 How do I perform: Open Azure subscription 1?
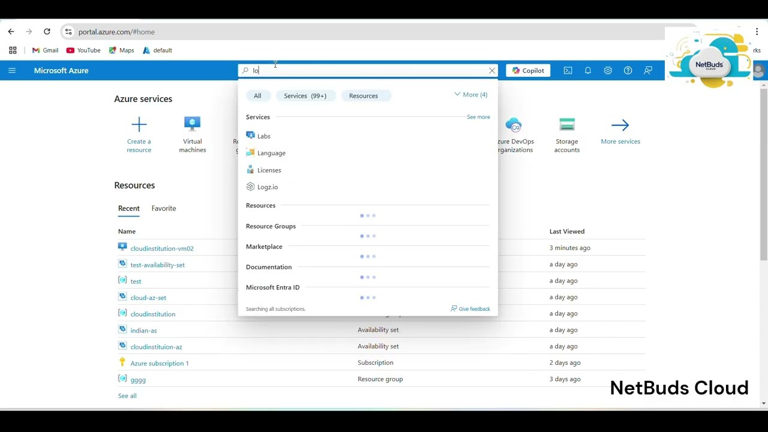(160, 363)
